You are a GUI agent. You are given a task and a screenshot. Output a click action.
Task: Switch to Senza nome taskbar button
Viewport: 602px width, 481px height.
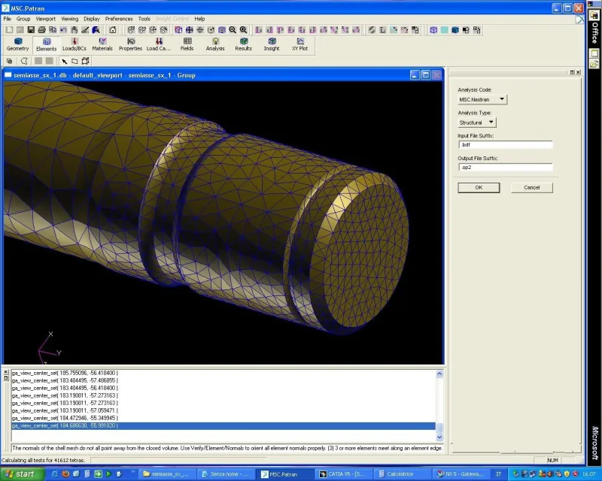click(x=225, y=474)
